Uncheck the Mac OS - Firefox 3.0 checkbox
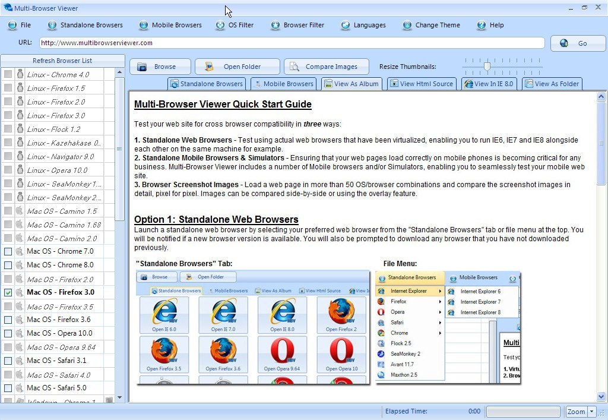This screenshot has width=608, height=420. pyautogui.click(x=8, y=292)
